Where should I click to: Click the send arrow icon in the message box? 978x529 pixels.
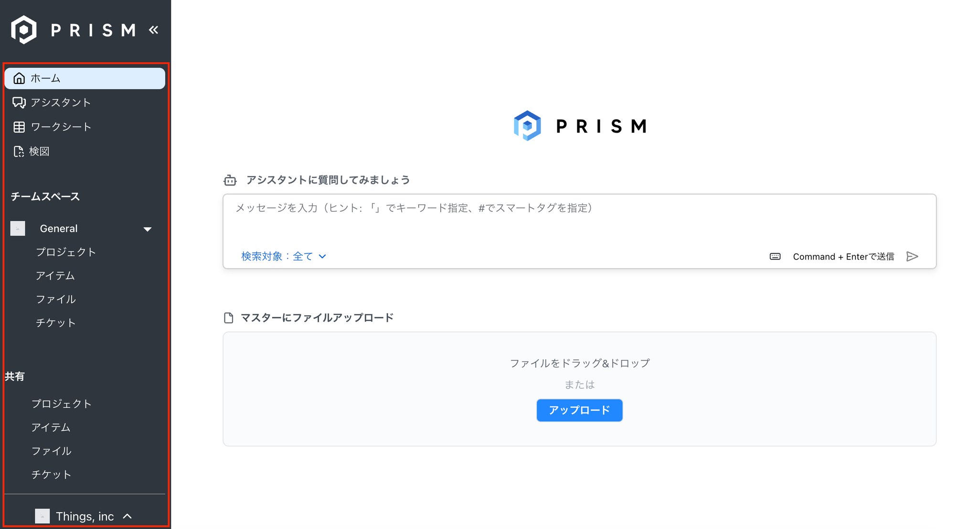tap(912, 257)
